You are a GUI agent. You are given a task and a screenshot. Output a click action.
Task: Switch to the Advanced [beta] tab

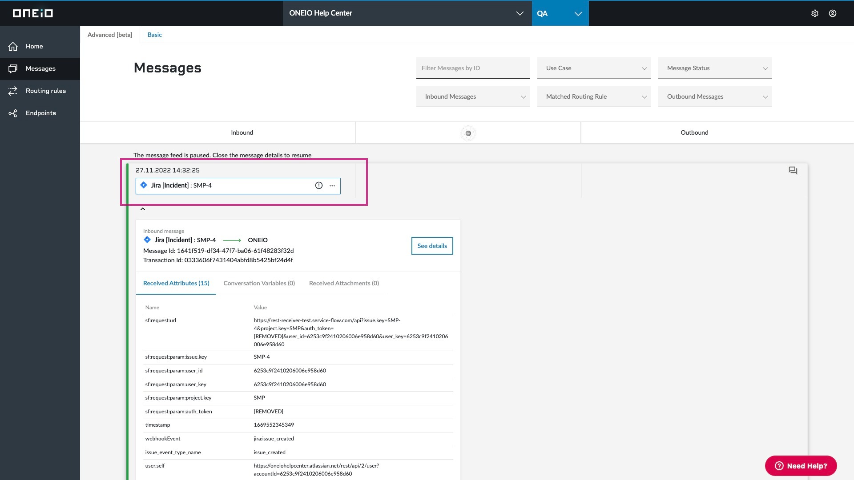110,35
